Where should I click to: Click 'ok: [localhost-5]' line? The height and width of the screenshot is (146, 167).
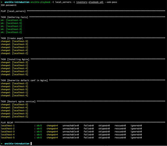tap(11, 23)
